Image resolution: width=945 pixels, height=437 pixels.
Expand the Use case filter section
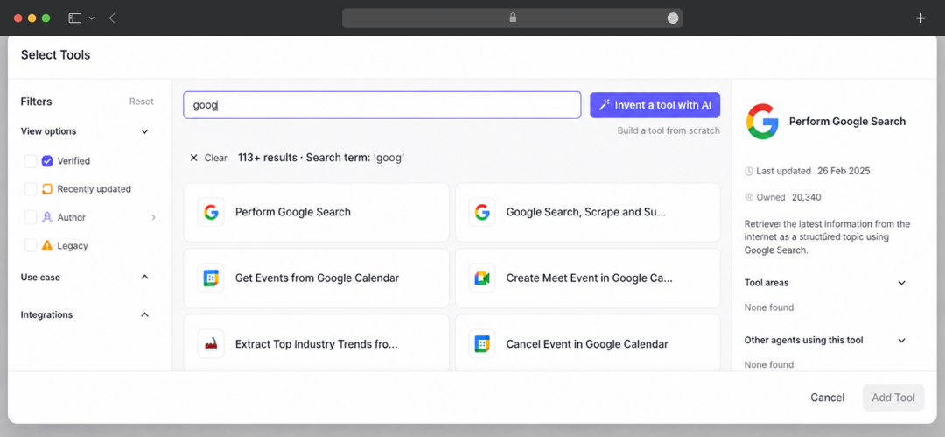click(144, 277)
